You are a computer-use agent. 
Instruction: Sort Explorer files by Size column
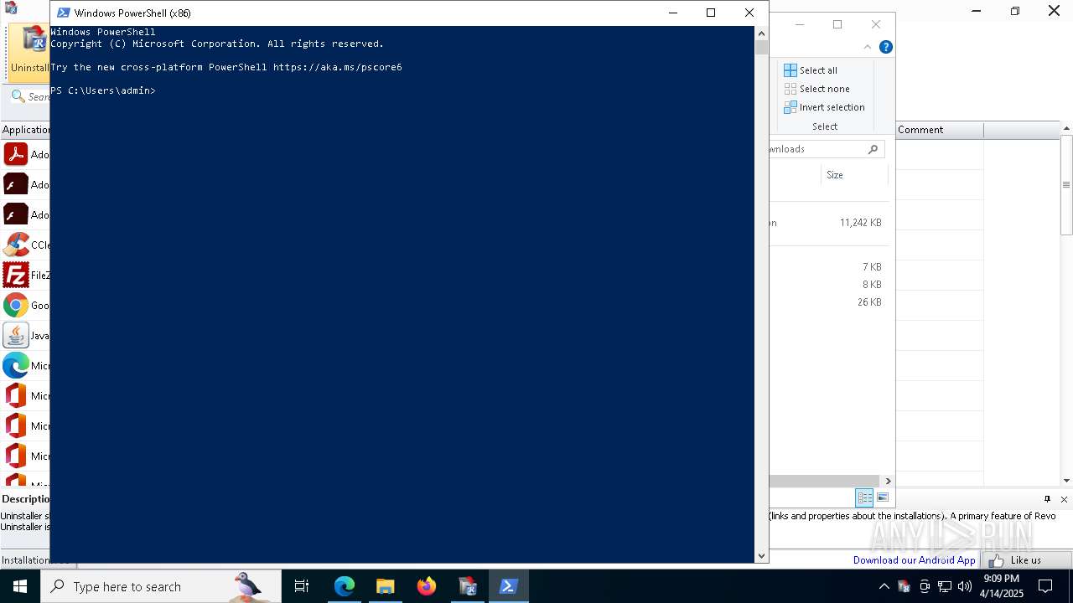tap(853, 175)
